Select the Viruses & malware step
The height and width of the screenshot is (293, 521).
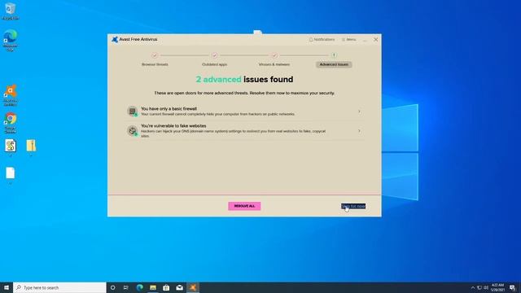click(274, 64)
